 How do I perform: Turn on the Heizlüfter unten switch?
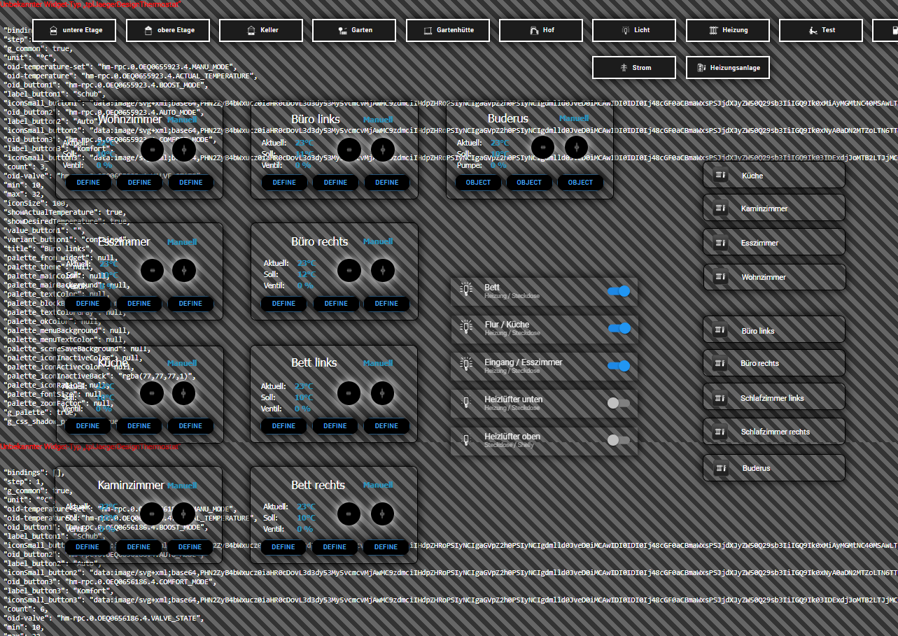619,403
